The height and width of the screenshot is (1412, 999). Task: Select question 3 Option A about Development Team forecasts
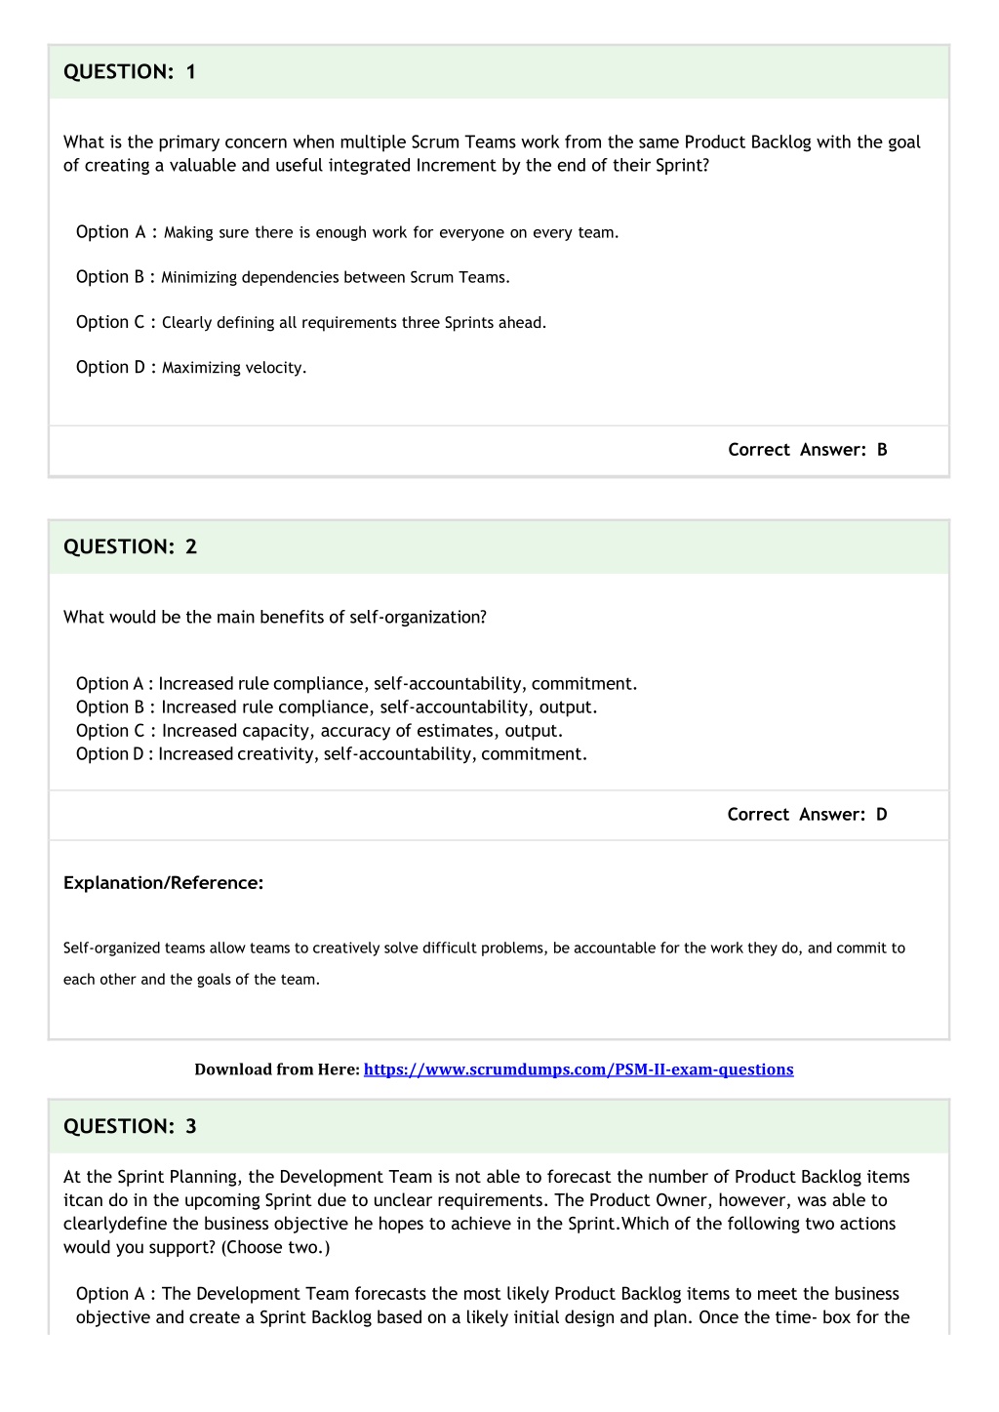(x=493, y=1306)
